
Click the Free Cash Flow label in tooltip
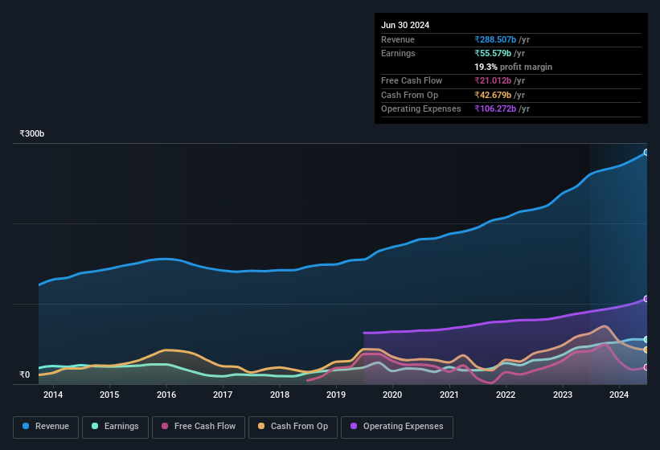pos(412,80)
